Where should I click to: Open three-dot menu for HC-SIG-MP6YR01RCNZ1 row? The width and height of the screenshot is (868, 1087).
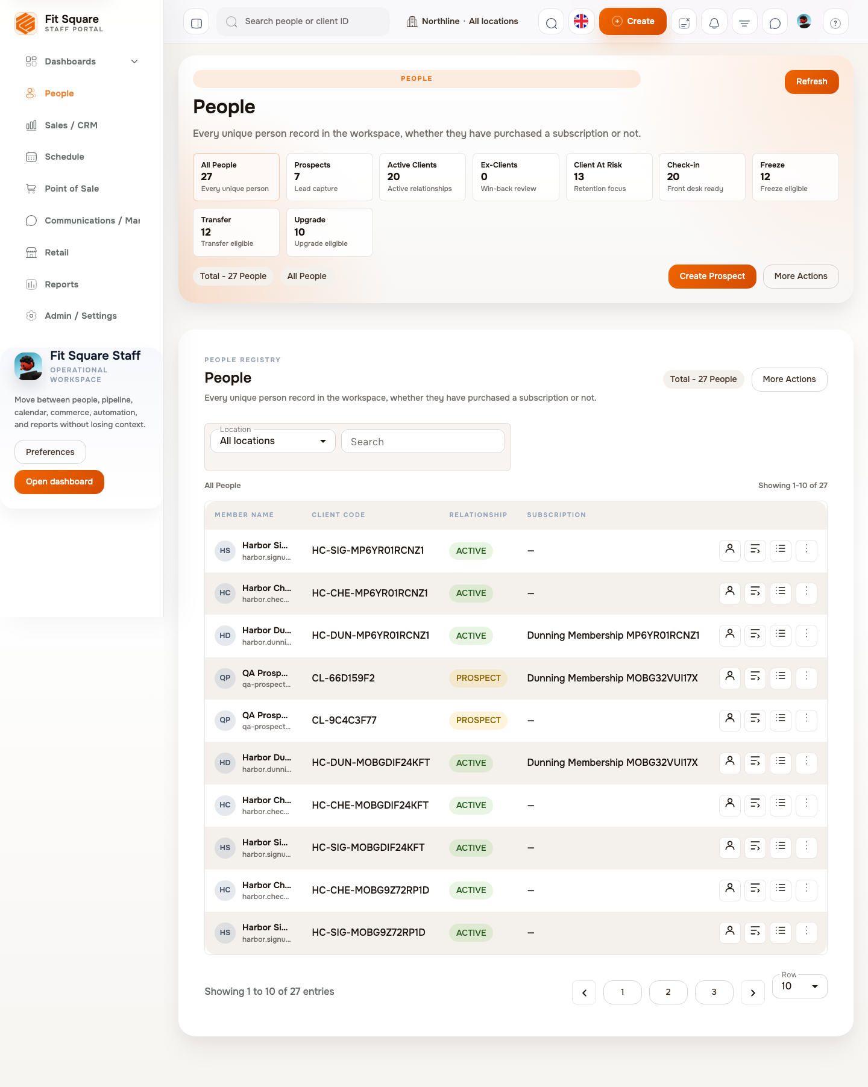tap(807, 550)
